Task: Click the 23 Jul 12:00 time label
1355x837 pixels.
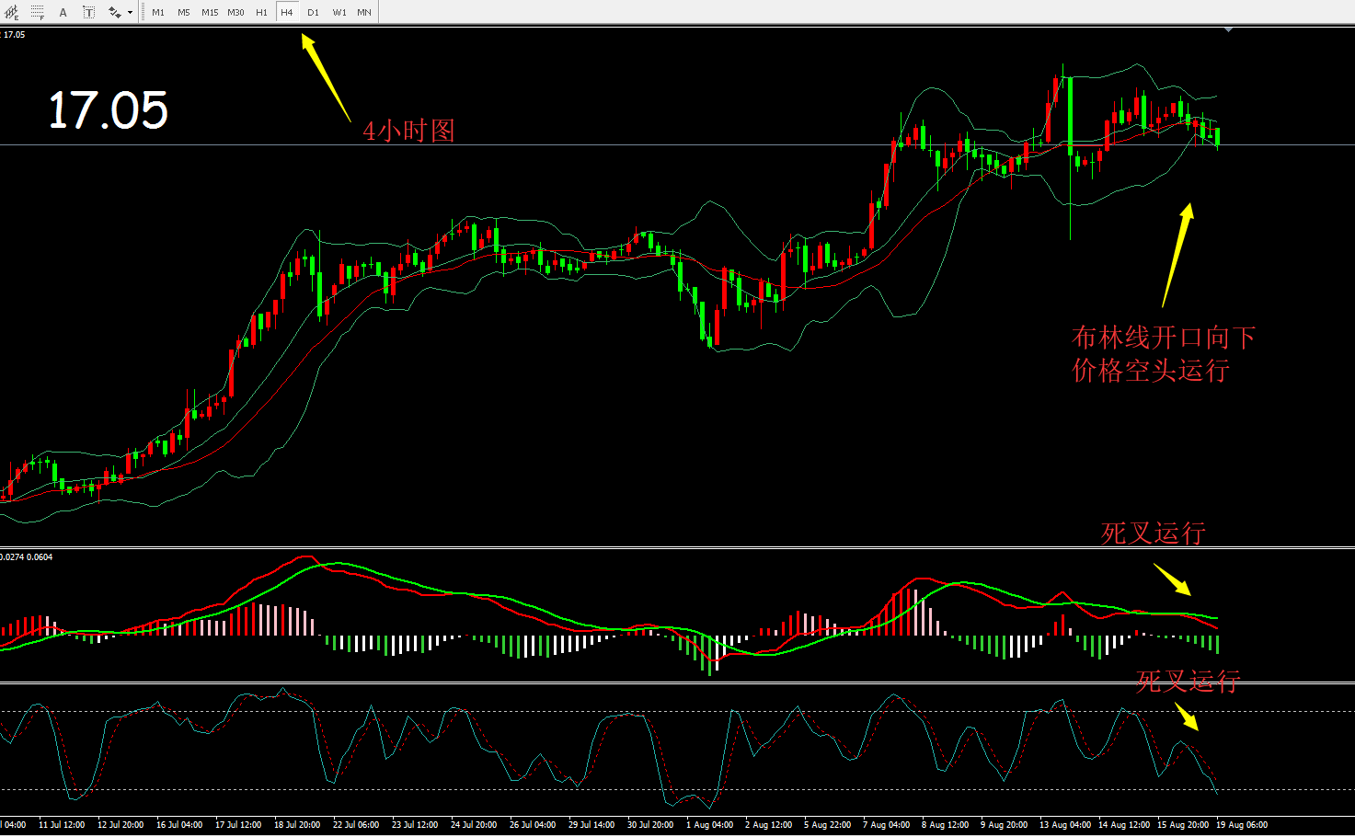Action: (x=415, y=825)
